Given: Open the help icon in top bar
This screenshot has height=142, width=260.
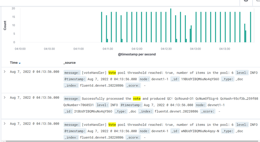Looking at the screenshot, I should (246, 1).
